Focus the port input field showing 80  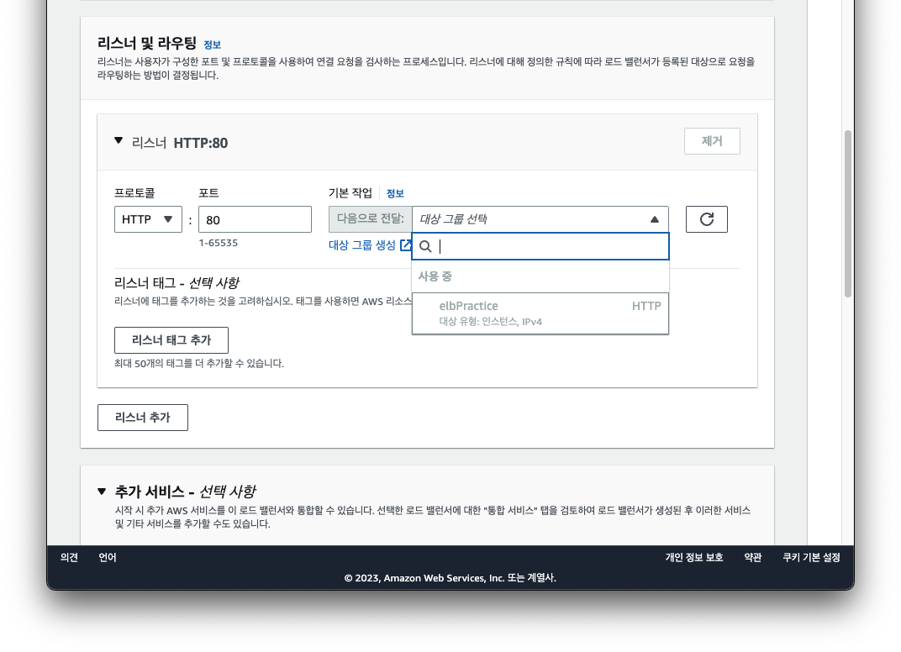(256, 219)
